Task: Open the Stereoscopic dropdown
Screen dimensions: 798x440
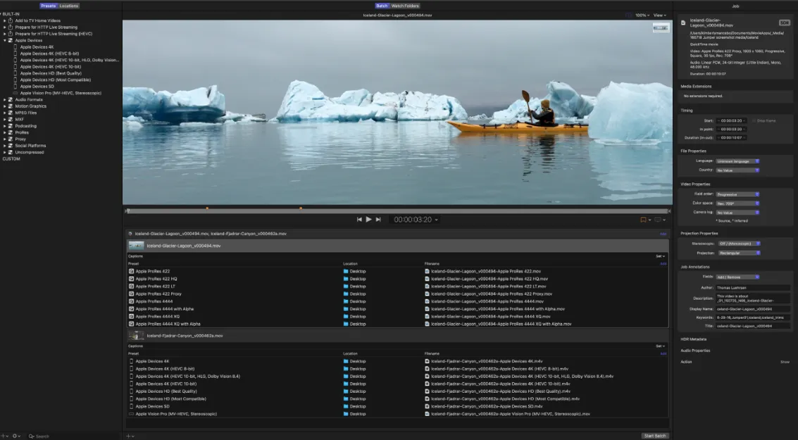Action: (x=739, y=244)
